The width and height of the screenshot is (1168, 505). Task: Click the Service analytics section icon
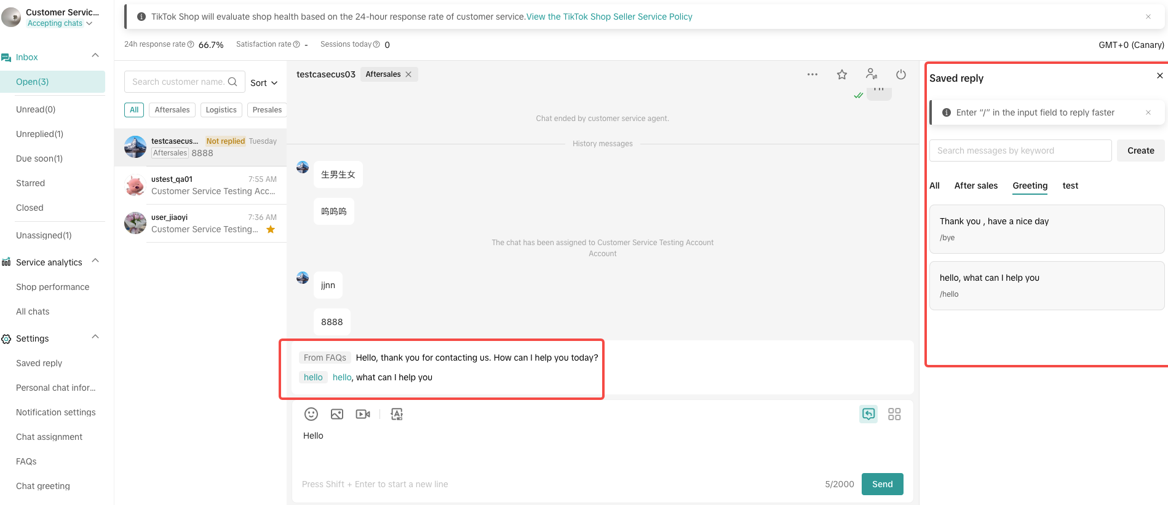(x=6, y=262)
